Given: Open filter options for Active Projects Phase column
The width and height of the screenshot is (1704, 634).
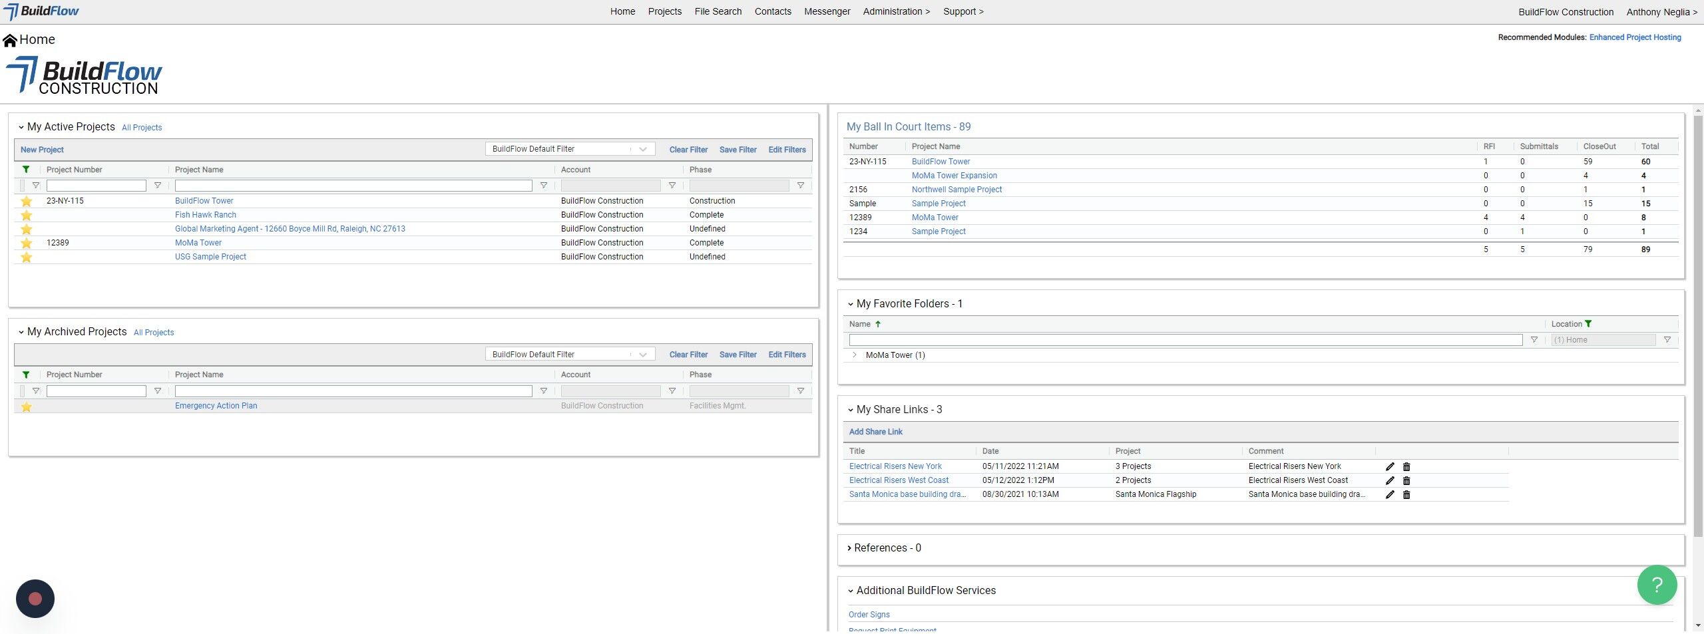Looking at the screenshot, I should tap(801, 186).
